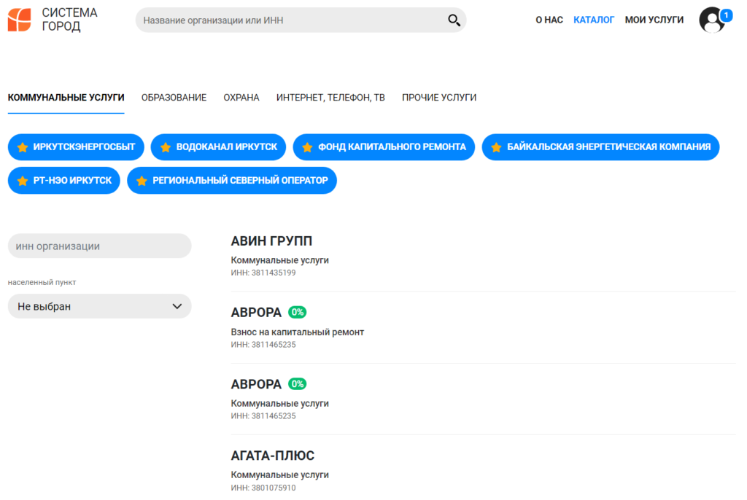Switch to Коммунальные услуги tab

pyautogui.click(x=66, y=98)
